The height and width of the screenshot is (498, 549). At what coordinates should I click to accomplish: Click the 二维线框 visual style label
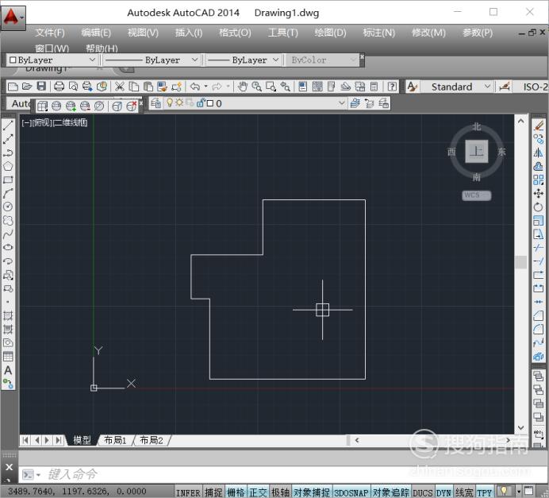70,122
